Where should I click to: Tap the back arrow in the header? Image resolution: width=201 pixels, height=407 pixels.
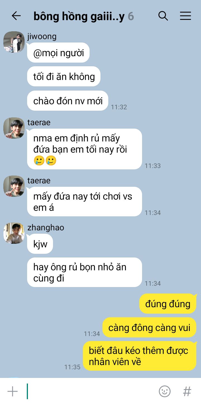(16, 16)
